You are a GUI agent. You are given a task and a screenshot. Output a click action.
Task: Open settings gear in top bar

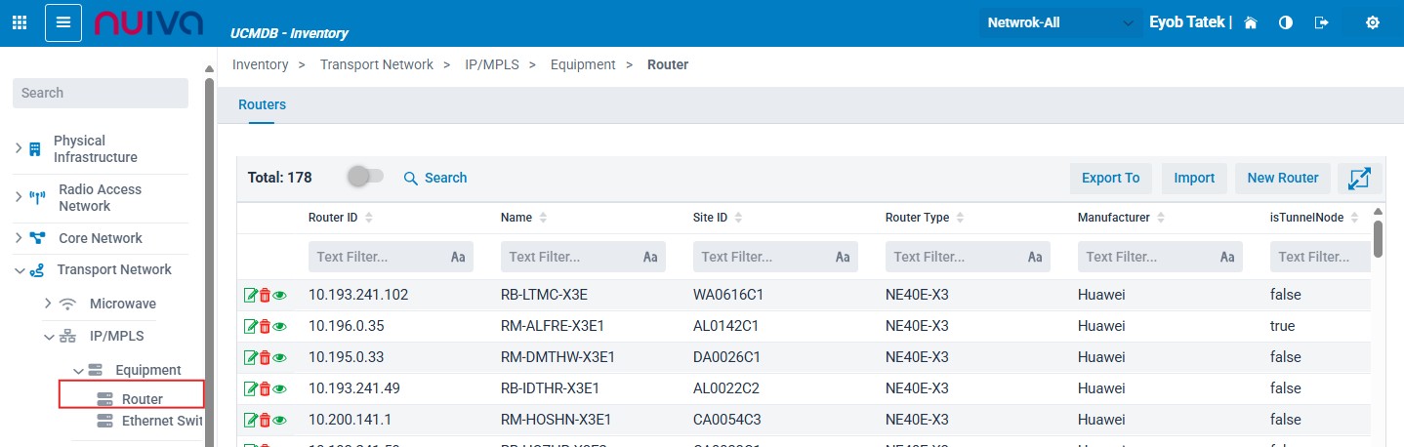coord(1372,22)
